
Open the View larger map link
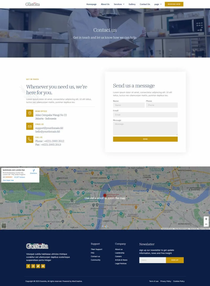(8, 180)
